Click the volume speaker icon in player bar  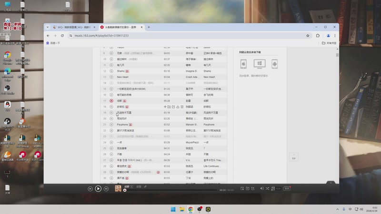(261, 188)
